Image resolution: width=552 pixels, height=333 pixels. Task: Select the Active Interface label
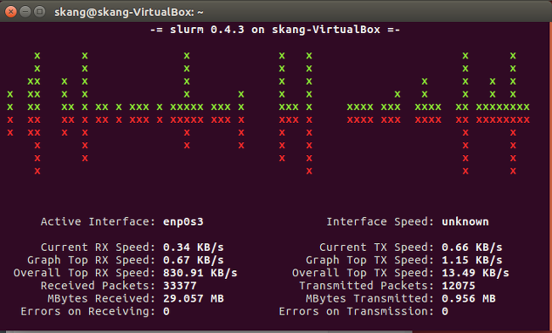tap(99, 222)
